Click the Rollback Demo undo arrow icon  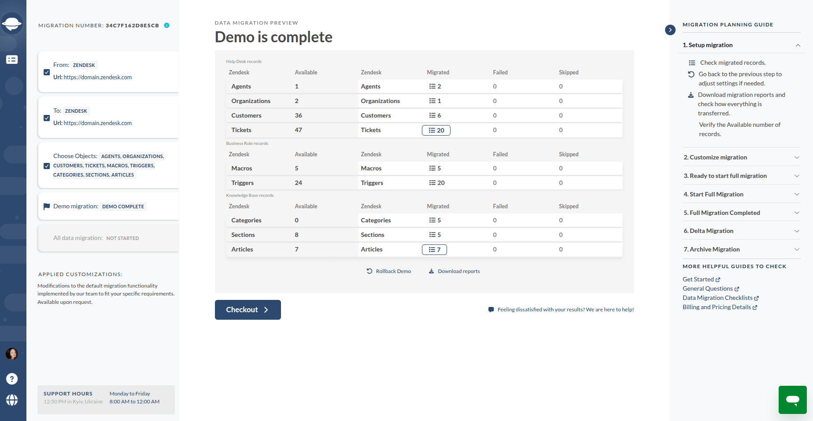click(x=370, y=271)
